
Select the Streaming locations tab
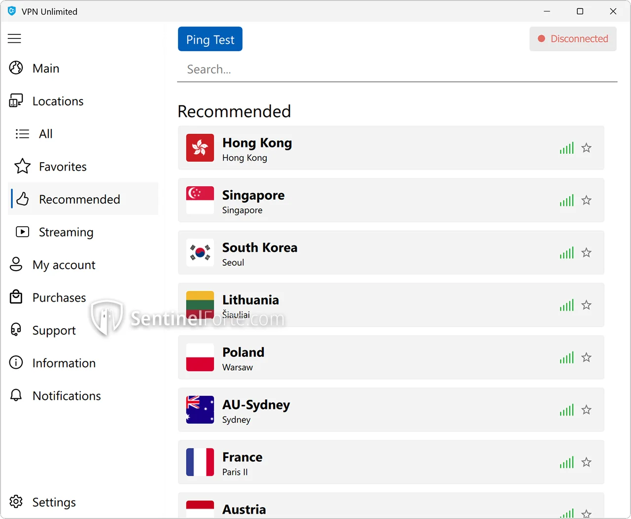(x=83, y=232)
